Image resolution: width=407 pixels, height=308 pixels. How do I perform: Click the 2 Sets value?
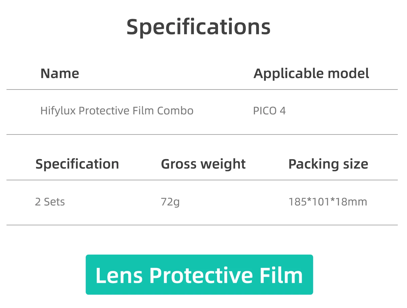click(x=50, y=202)
